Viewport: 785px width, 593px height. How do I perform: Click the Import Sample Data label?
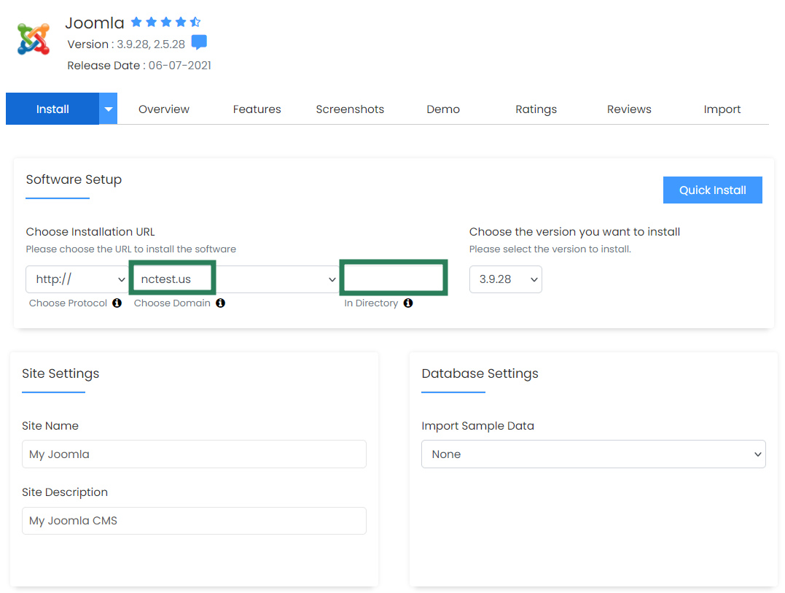pos(478,426)
